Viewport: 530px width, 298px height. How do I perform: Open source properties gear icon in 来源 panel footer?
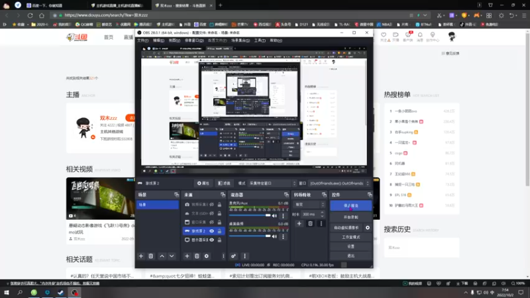[207, 256]
